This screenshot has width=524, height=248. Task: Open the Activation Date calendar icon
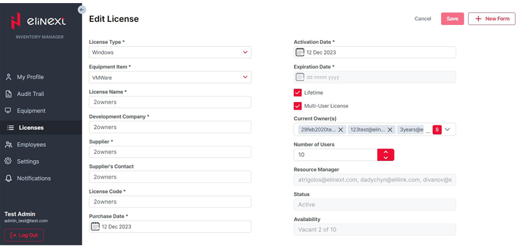tap(300, 52)
